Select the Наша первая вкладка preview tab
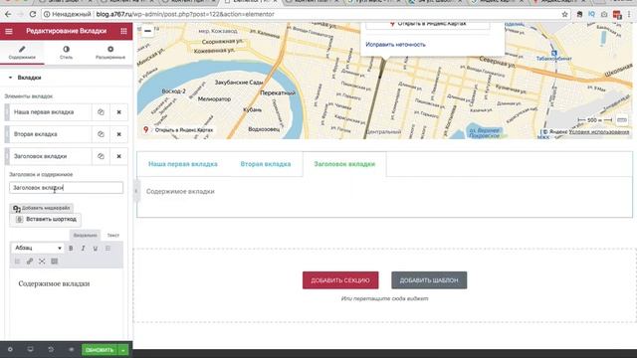The width and height of the screenshot is (637, 358). tap(183, 164)
